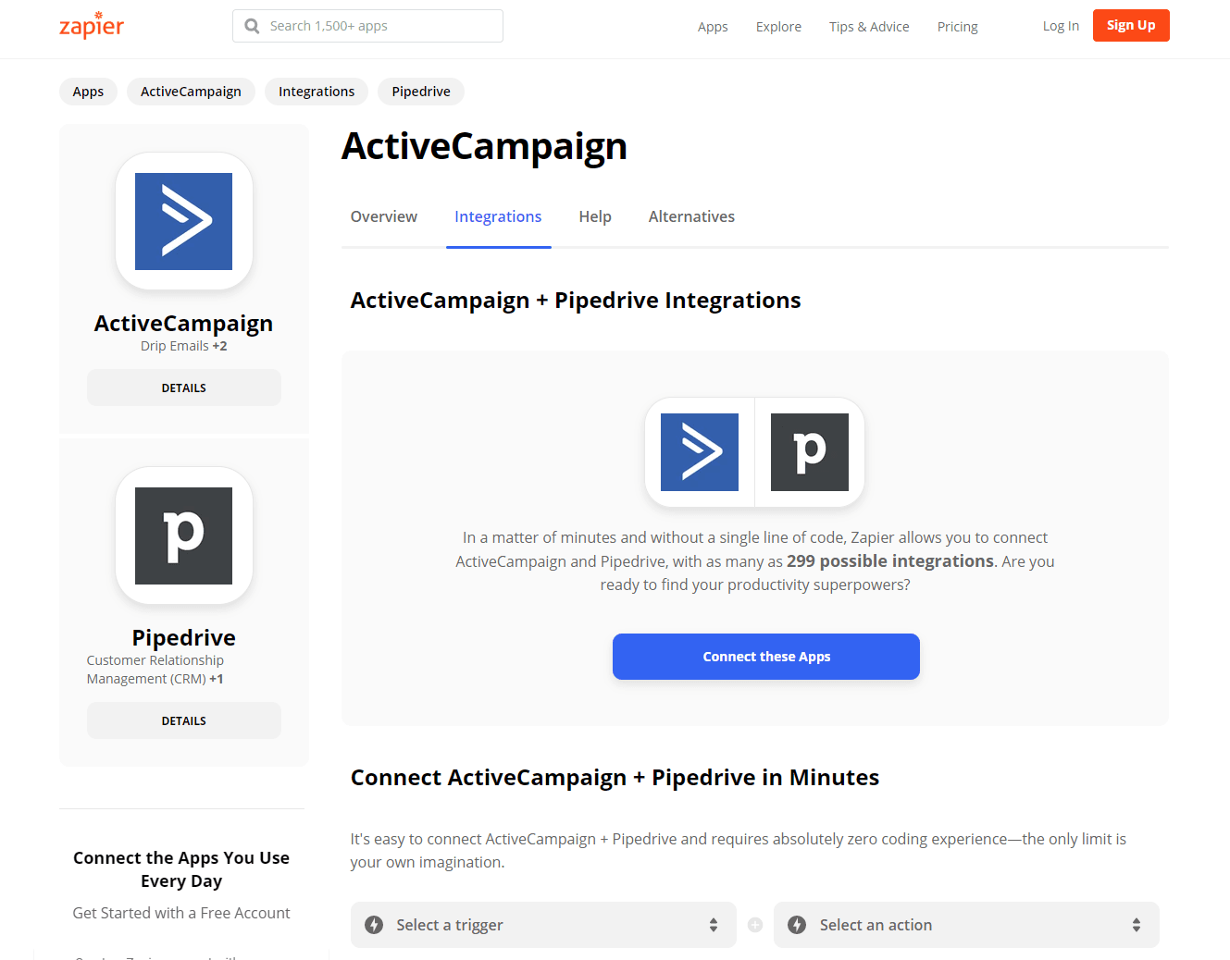Viewport: 1230px width, 960px height.
Task: Open the Select a trigger dropdown
Action: (x=543, y=925)
